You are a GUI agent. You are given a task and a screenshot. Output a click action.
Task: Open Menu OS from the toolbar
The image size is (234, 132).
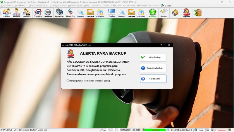click(x=70, y=13)
